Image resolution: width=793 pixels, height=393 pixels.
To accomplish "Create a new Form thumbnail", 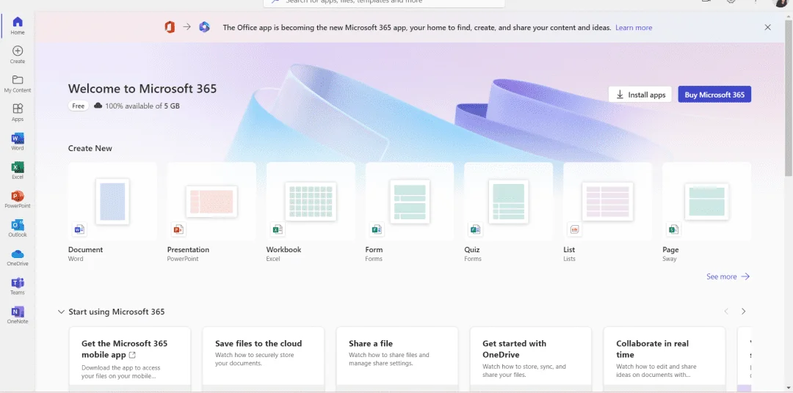I will pos(410,201).
